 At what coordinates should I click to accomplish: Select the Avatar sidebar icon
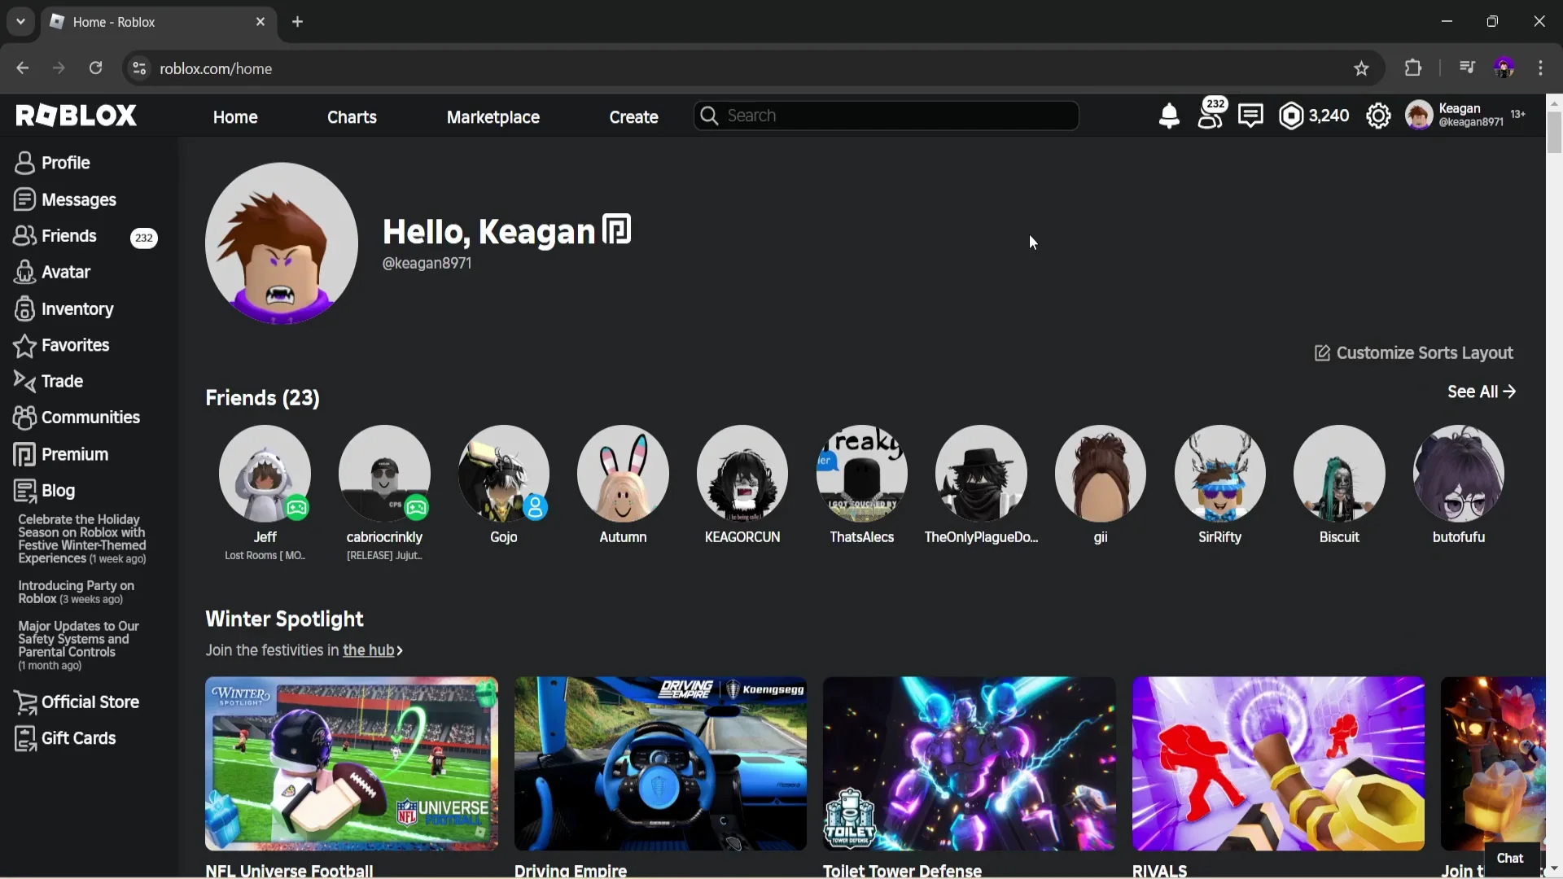24,272
